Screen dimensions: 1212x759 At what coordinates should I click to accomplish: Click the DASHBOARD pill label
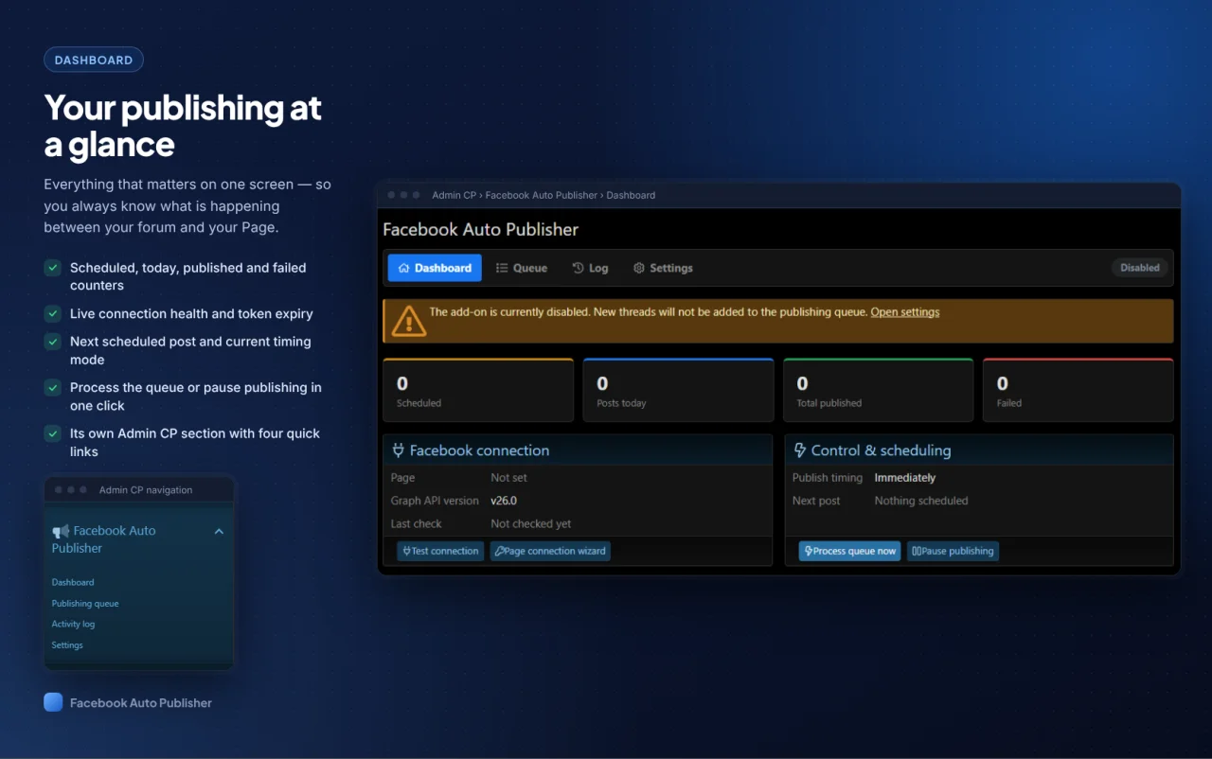94,60
